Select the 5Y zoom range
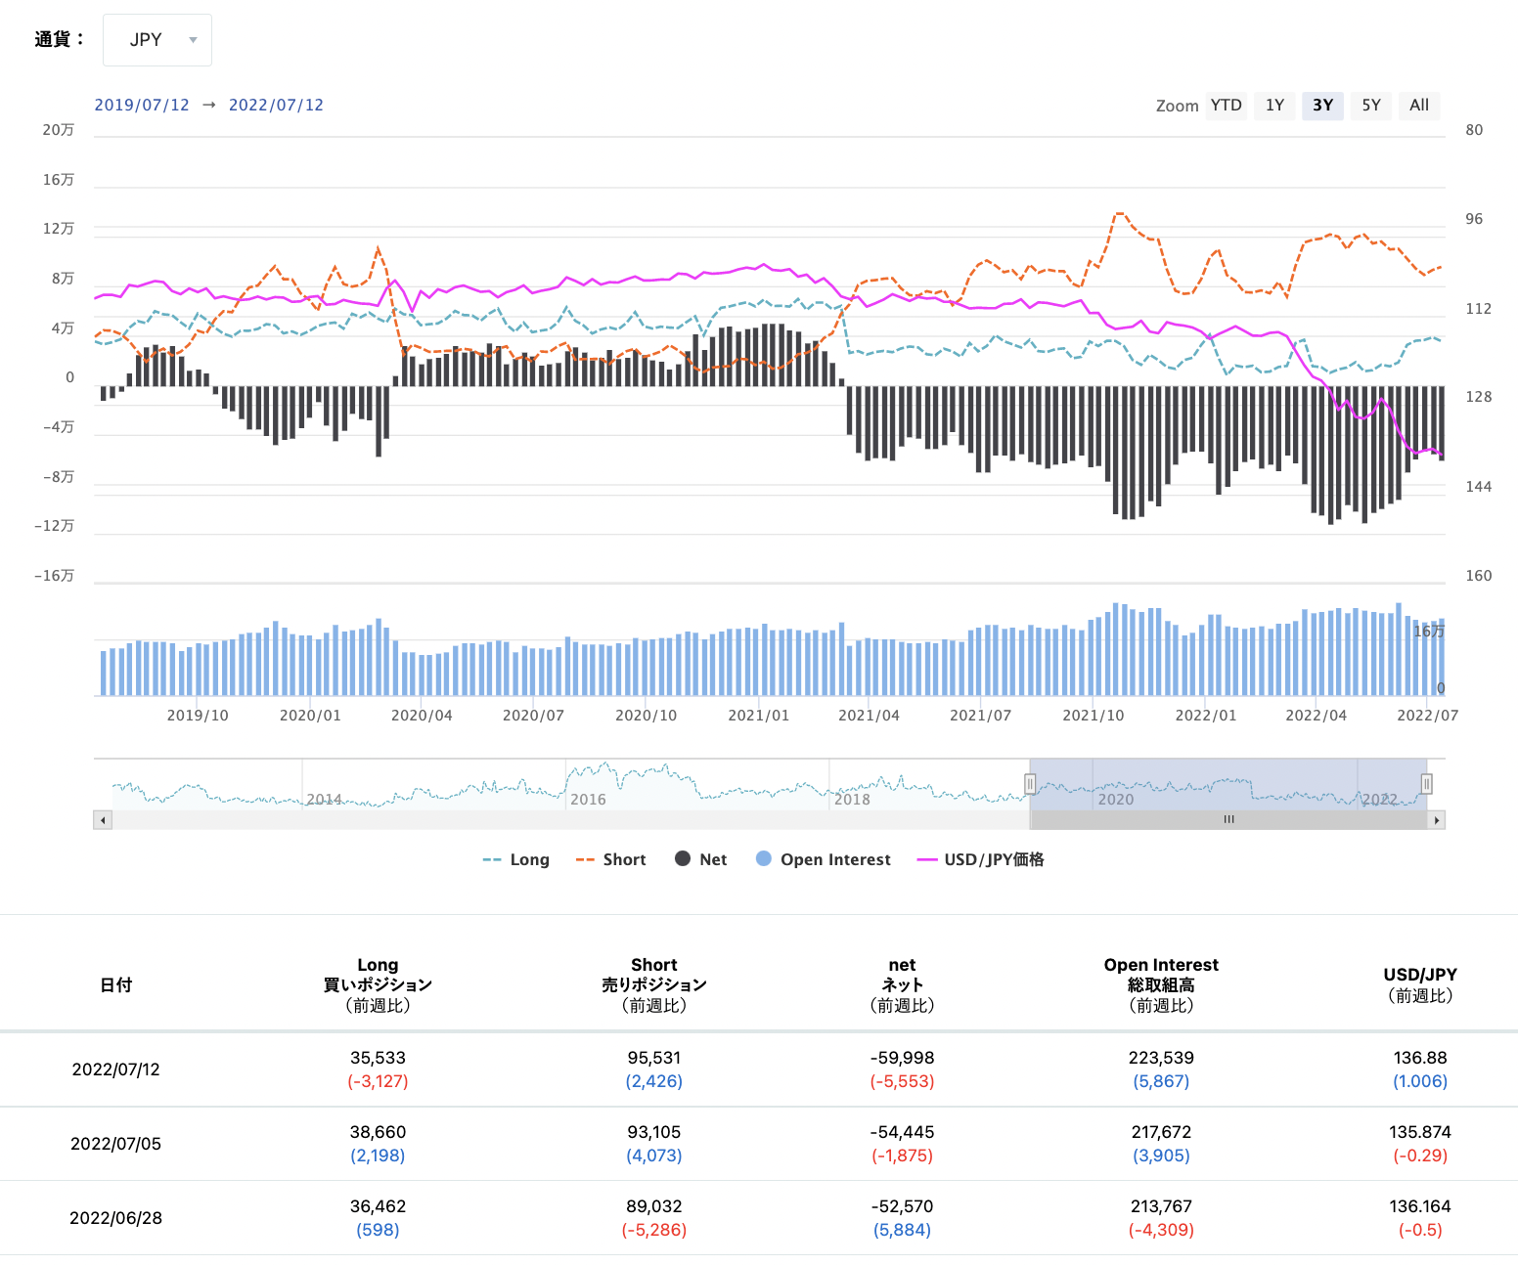Viewport: 1518px width, 1265px height. click(1371, 106)
